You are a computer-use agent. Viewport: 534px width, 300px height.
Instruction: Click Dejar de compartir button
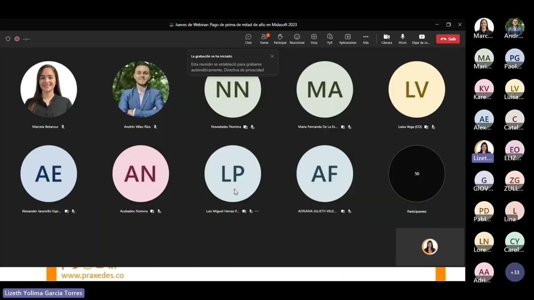(421, 39)
